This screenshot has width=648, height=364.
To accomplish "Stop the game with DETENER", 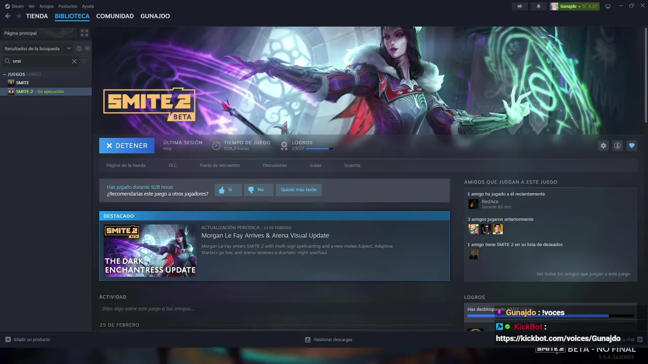I will click(x=127, y=146).
